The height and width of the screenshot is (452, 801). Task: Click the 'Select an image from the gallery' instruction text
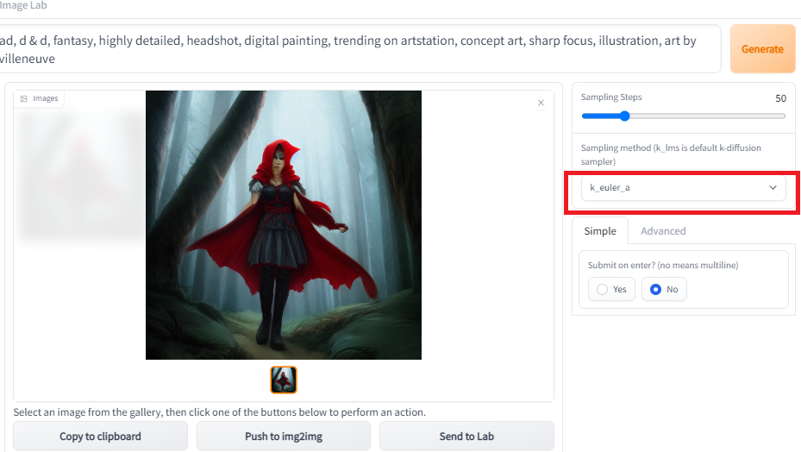coord(219,412)
